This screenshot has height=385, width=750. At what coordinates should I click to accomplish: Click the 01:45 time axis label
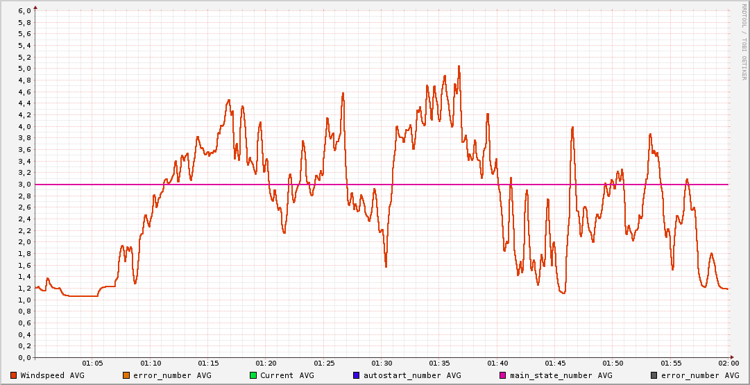pos(555,363)
